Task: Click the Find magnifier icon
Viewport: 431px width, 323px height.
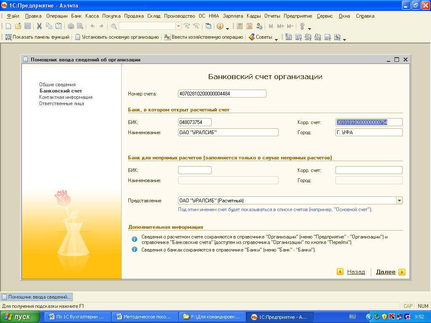Action: [114, 26]
